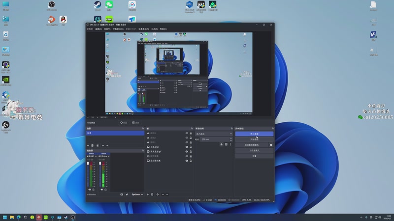Toggle visibility of 显示器采集 source
Viewport: 394px width, 221px height.
(x=187, y=161)
